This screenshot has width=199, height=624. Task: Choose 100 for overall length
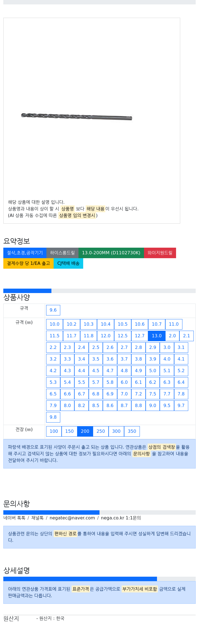click(x=54, y=431)
